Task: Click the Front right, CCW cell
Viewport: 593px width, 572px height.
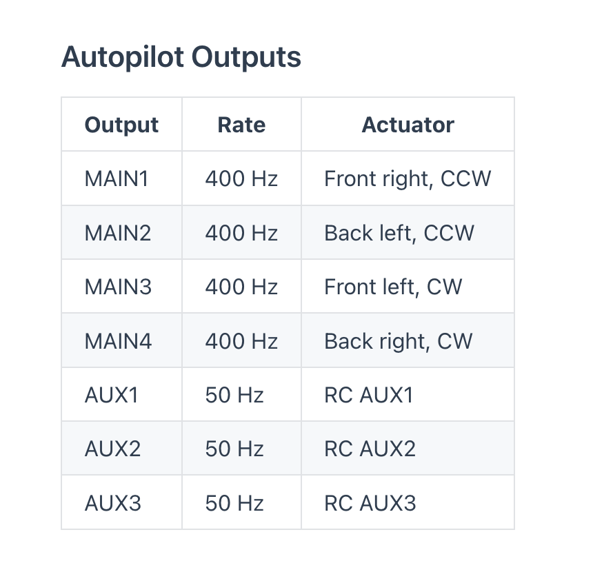Action: tap(408, 178)
